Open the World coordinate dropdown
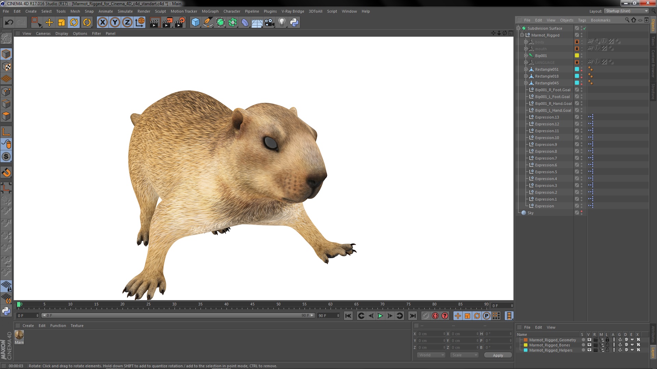Viewport: 657px width, 369px height. [431, 355]
